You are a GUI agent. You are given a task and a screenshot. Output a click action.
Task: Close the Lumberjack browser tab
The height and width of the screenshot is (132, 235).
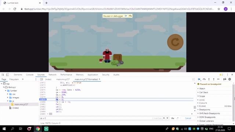point(40,3)
